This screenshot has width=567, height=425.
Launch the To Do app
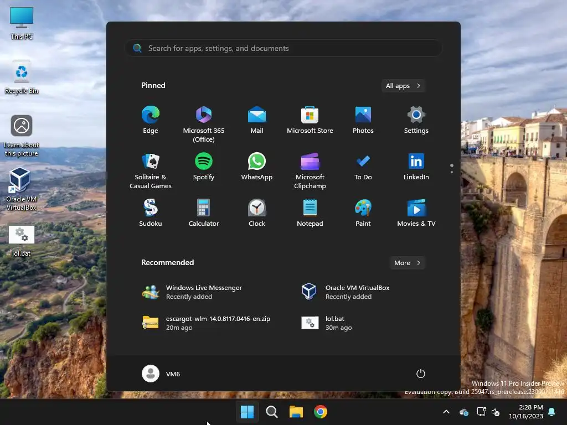pyautogui.click(x=363, y=166)
